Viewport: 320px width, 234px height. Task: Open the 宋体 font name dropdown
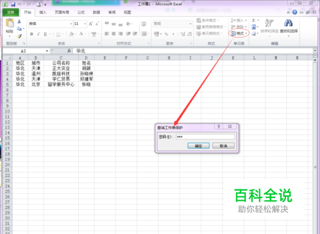71,24
